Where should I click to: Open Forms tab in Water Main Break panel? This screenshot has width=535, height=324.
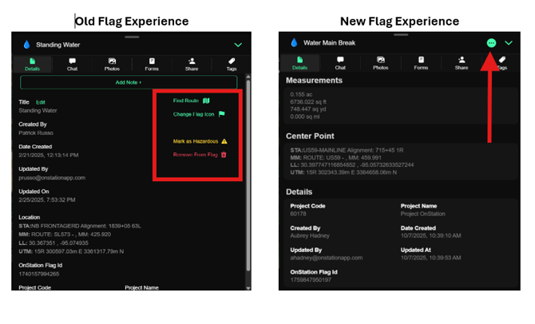pyautogui.click(x=421, y=62)
